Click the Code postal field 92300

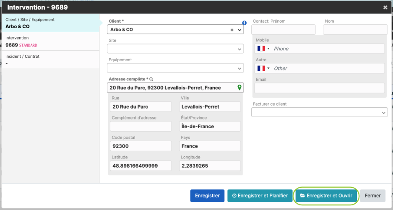pyautogui.click(x=141, y=146)
